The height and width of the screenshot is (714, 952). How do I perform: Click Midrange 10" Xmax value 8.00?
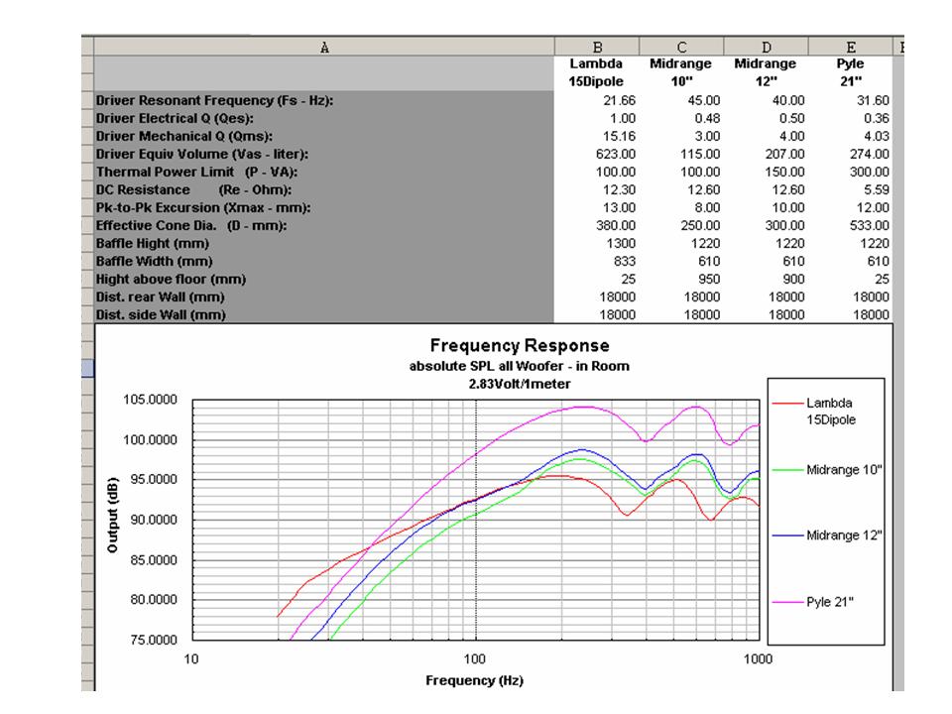[x=707, y=207]
